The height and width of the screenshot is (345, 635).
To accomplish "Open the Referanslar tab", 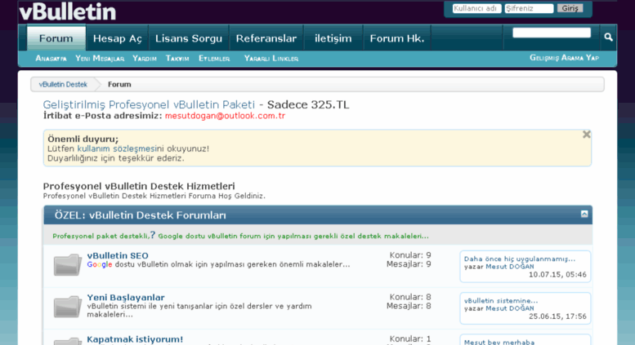I will tap(266, 38).
